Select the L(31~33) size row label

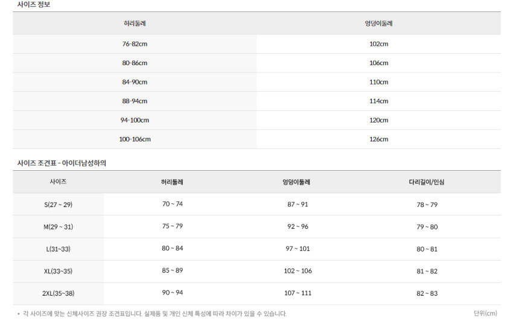(58, 249)
